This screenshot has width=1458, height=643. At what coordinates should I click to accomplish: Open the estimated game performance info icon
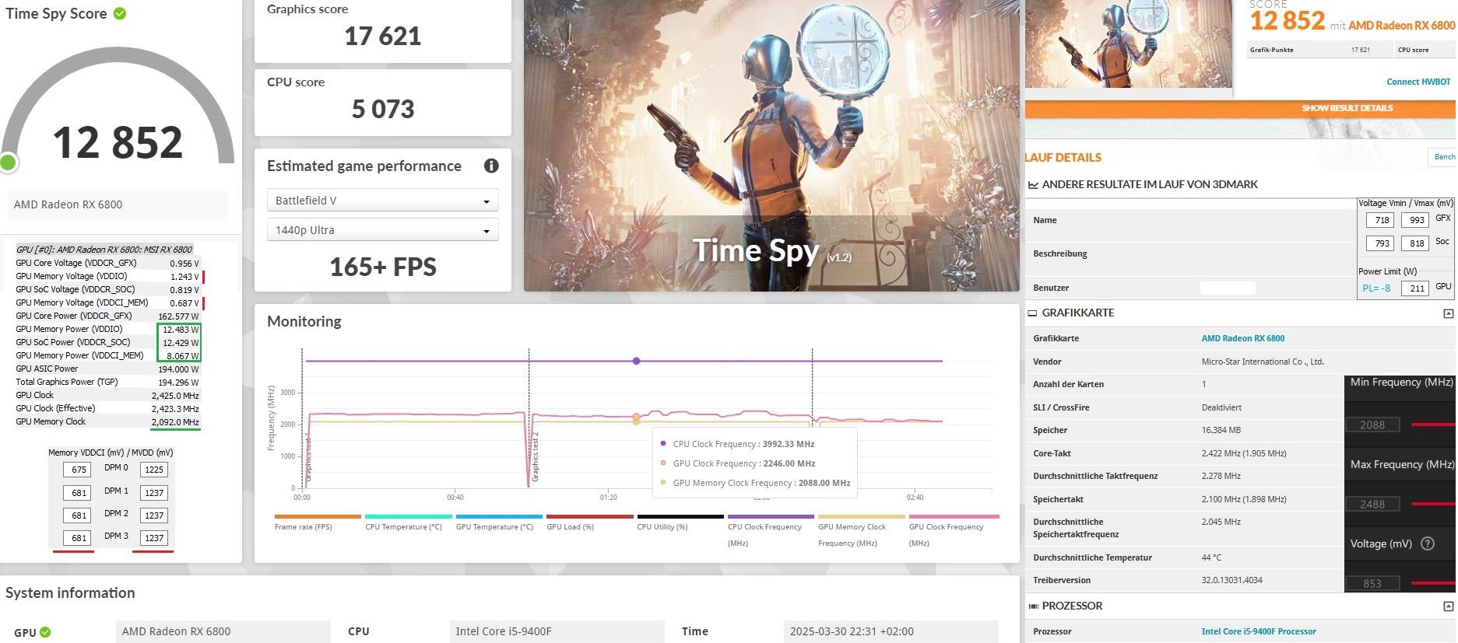(x=491, y=166)
